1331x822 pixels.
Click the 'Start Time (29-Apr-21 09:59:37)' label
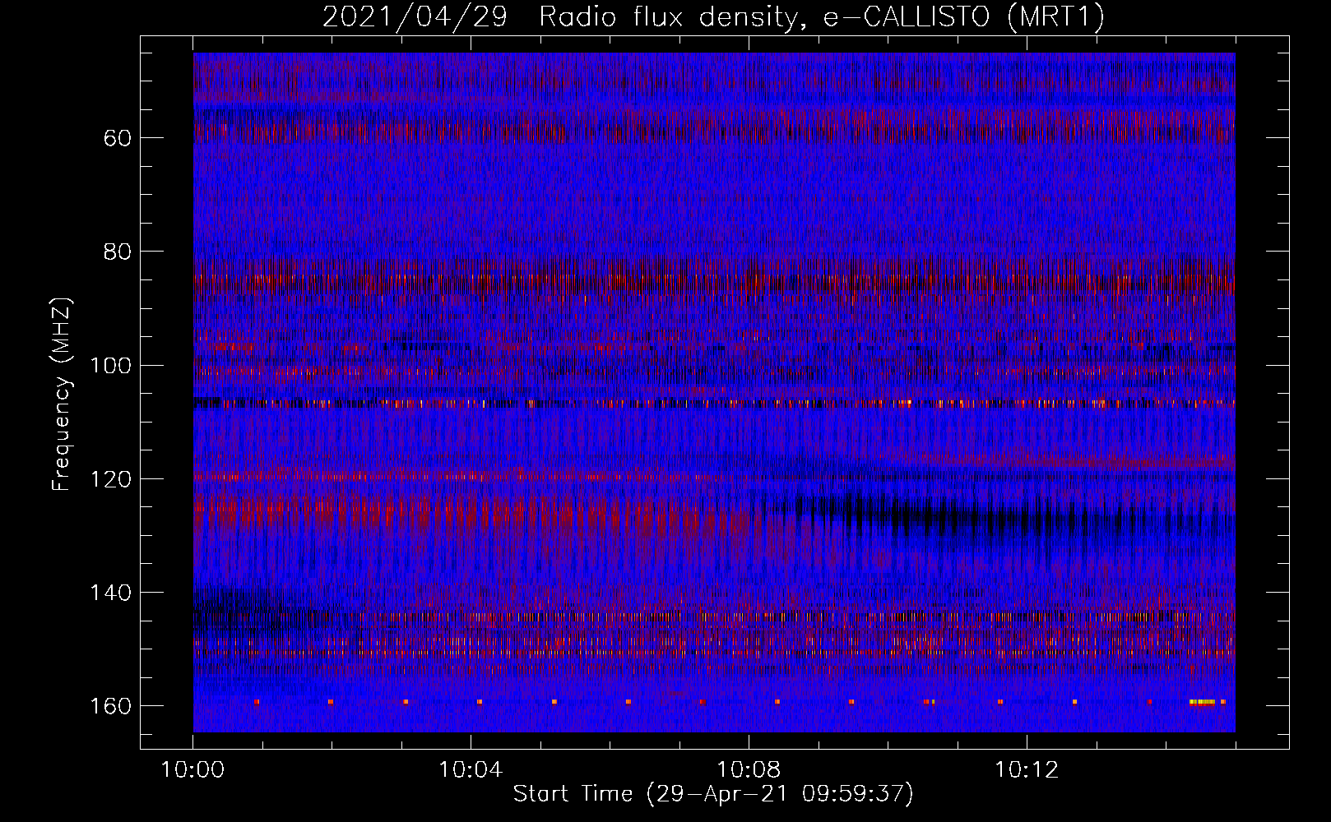coord(713,794)
